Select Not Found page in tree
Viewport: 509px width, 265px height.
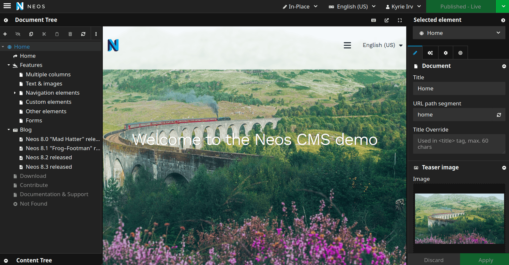click(33, 204)
